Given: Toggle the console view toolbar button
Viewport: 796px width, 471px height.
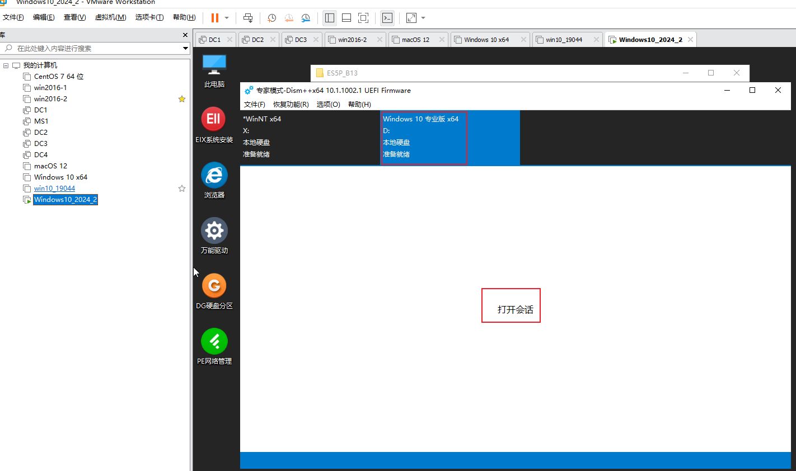Looking at the screenshot, I should pos(387,18).
